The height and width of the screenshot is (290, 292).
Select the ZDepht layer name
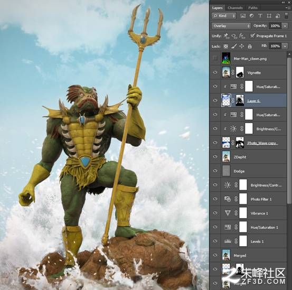(240, 157)
